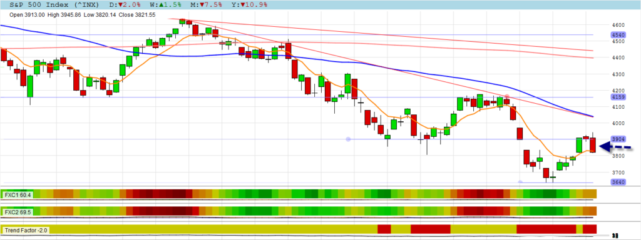641x240 pixels.
Task: Click the 3640 support level label
Action: tap(617, 182)
